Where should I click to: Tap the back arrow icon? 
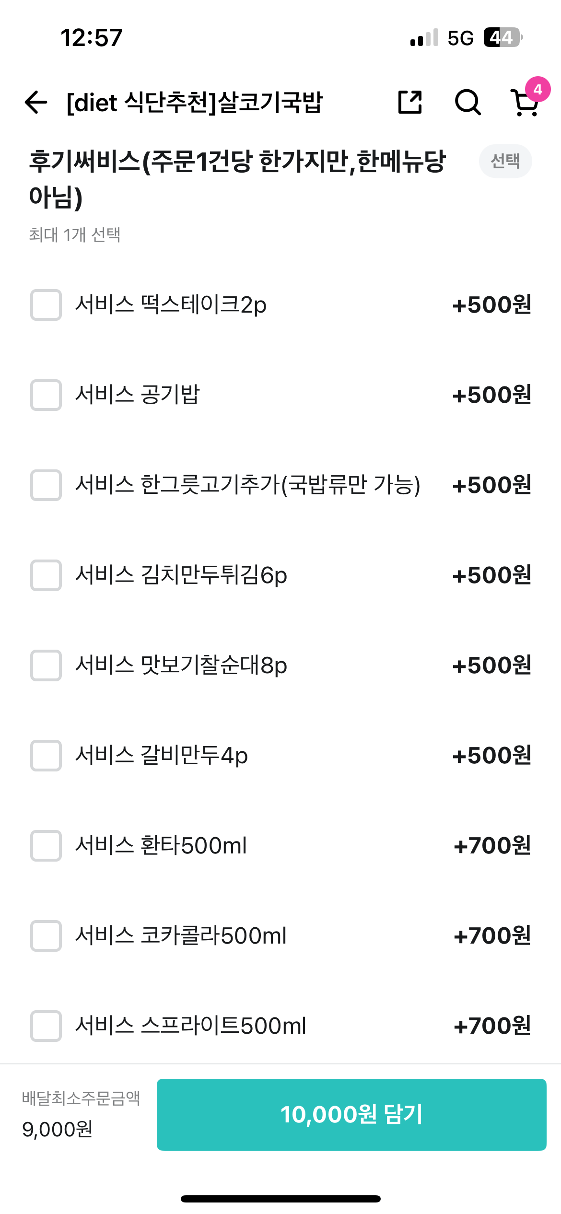pyautogui.click(x=36, y=102)
